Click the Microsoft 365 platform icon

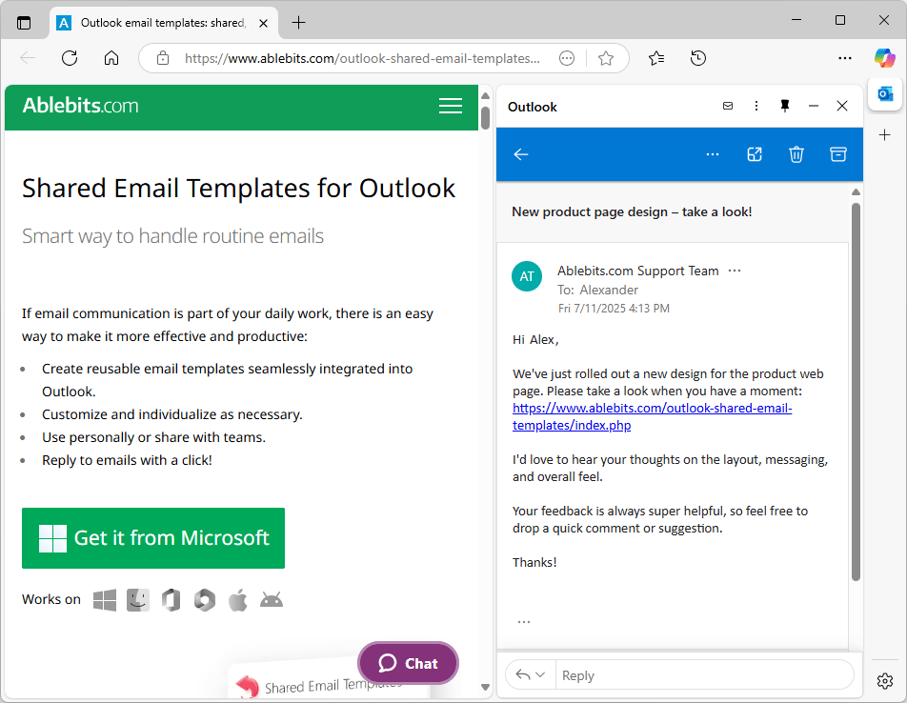click(x=205, y=600)
